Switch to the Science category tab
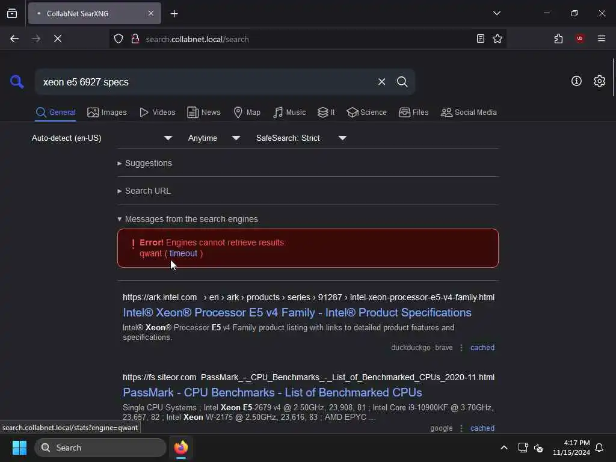 366,112
